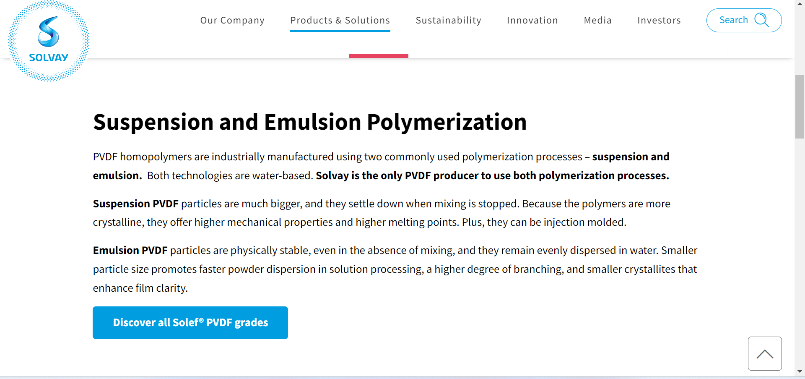This screenshot has width=805, height=379.
Task: Click the scrollbar down arrow
Action: [x=800, y=371]
